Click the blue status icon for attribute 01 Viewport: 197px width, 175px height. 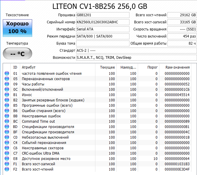[7, 74]
